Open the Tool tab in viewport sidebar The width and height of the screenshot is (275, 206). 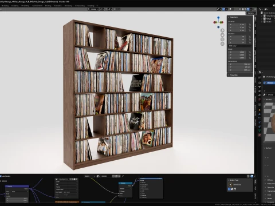tap(256, 25)
